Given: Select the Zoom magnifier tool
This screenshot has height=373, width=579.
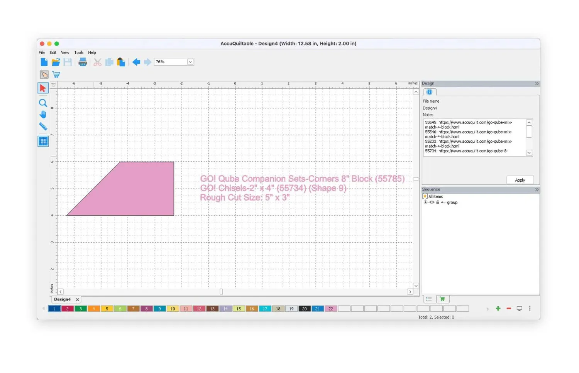Looking at the screenshot, I should click(x=43, y=103).
